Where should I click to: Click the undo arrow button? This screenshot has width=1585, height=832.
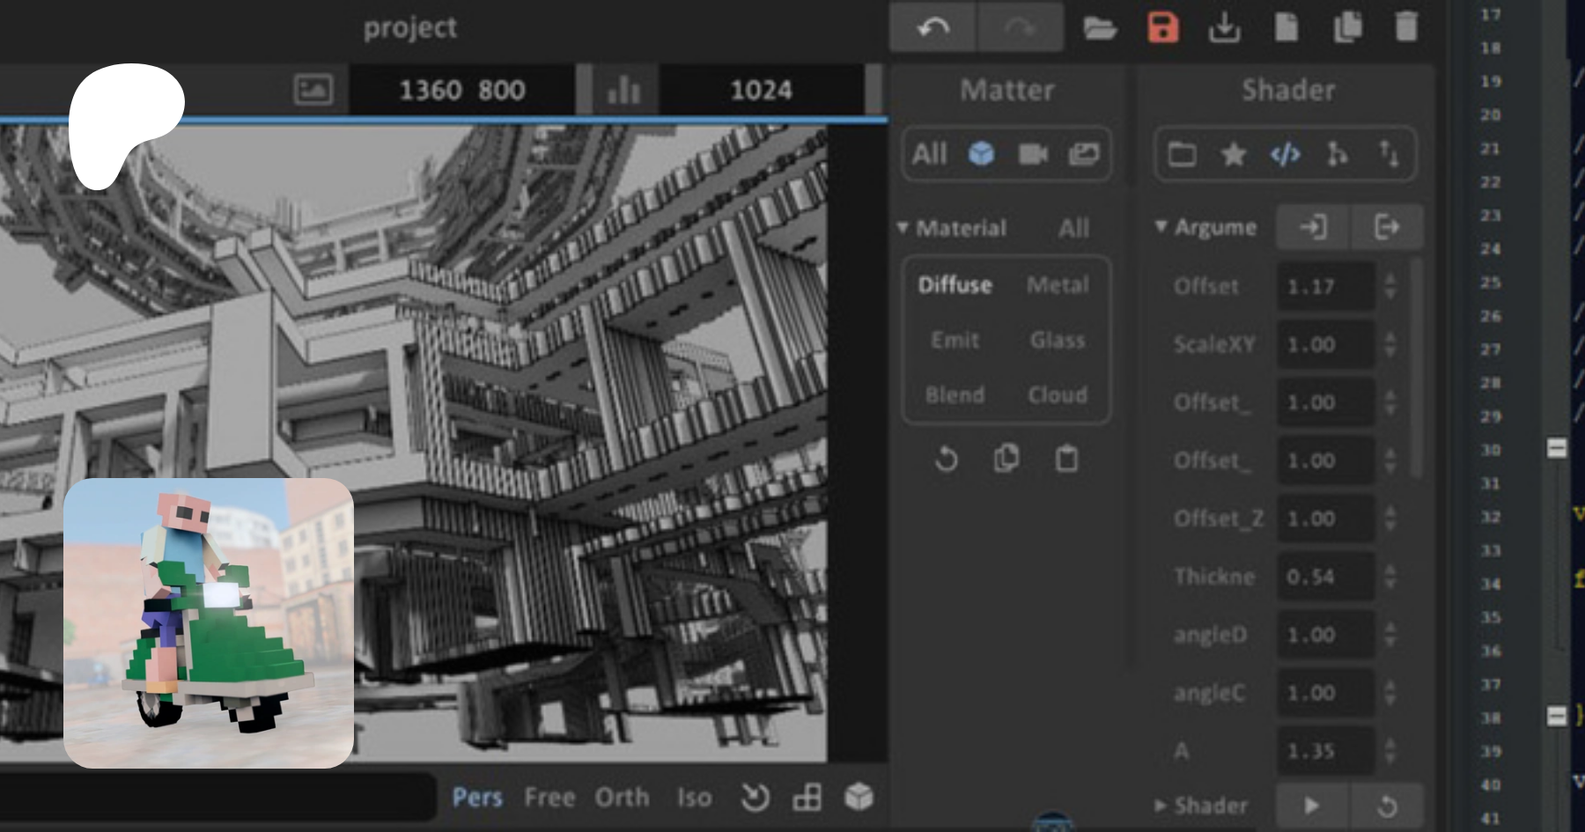coord(933,28)
